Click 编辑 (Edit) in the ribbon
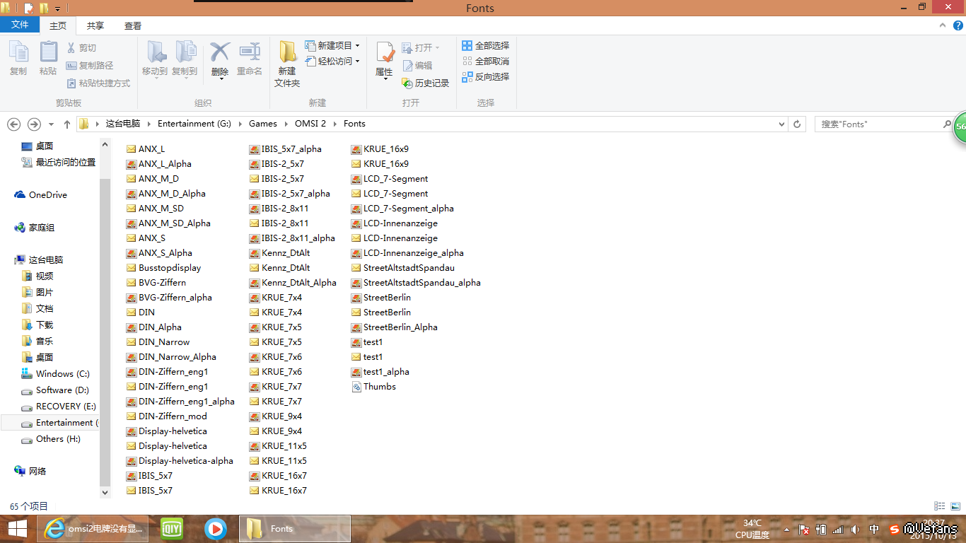The height and width of the screenshot is (543, 966). [417, 66]
